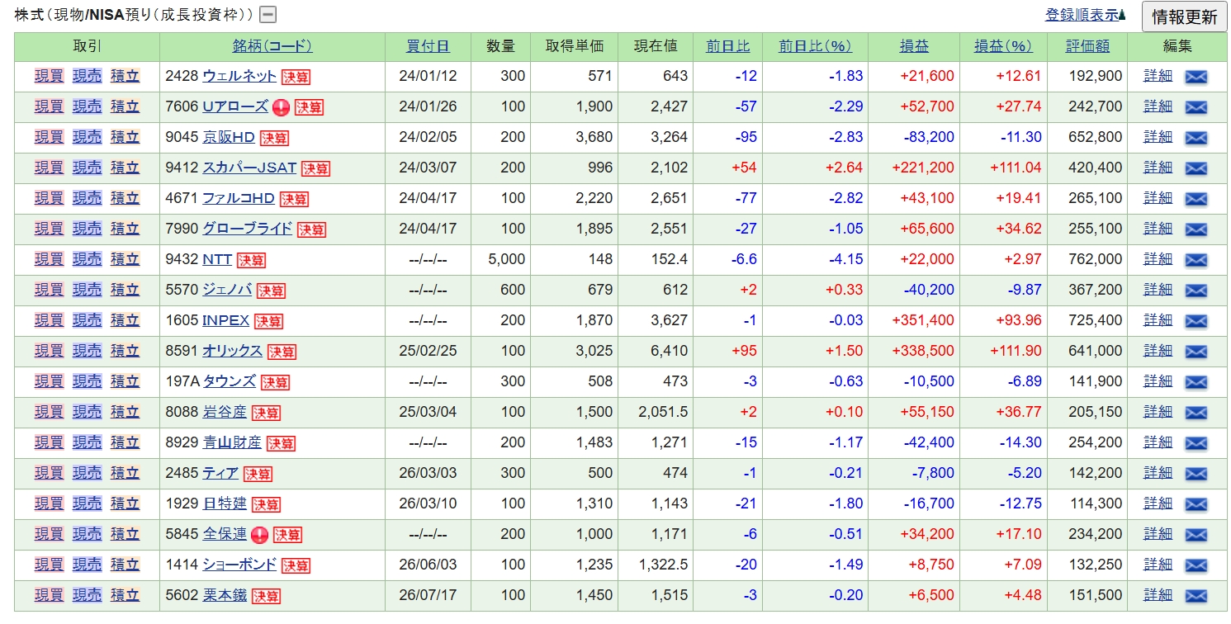Sort by 評価額 column header
The height and width of the screenshot is (624, 1231).
coord(1088,47)
